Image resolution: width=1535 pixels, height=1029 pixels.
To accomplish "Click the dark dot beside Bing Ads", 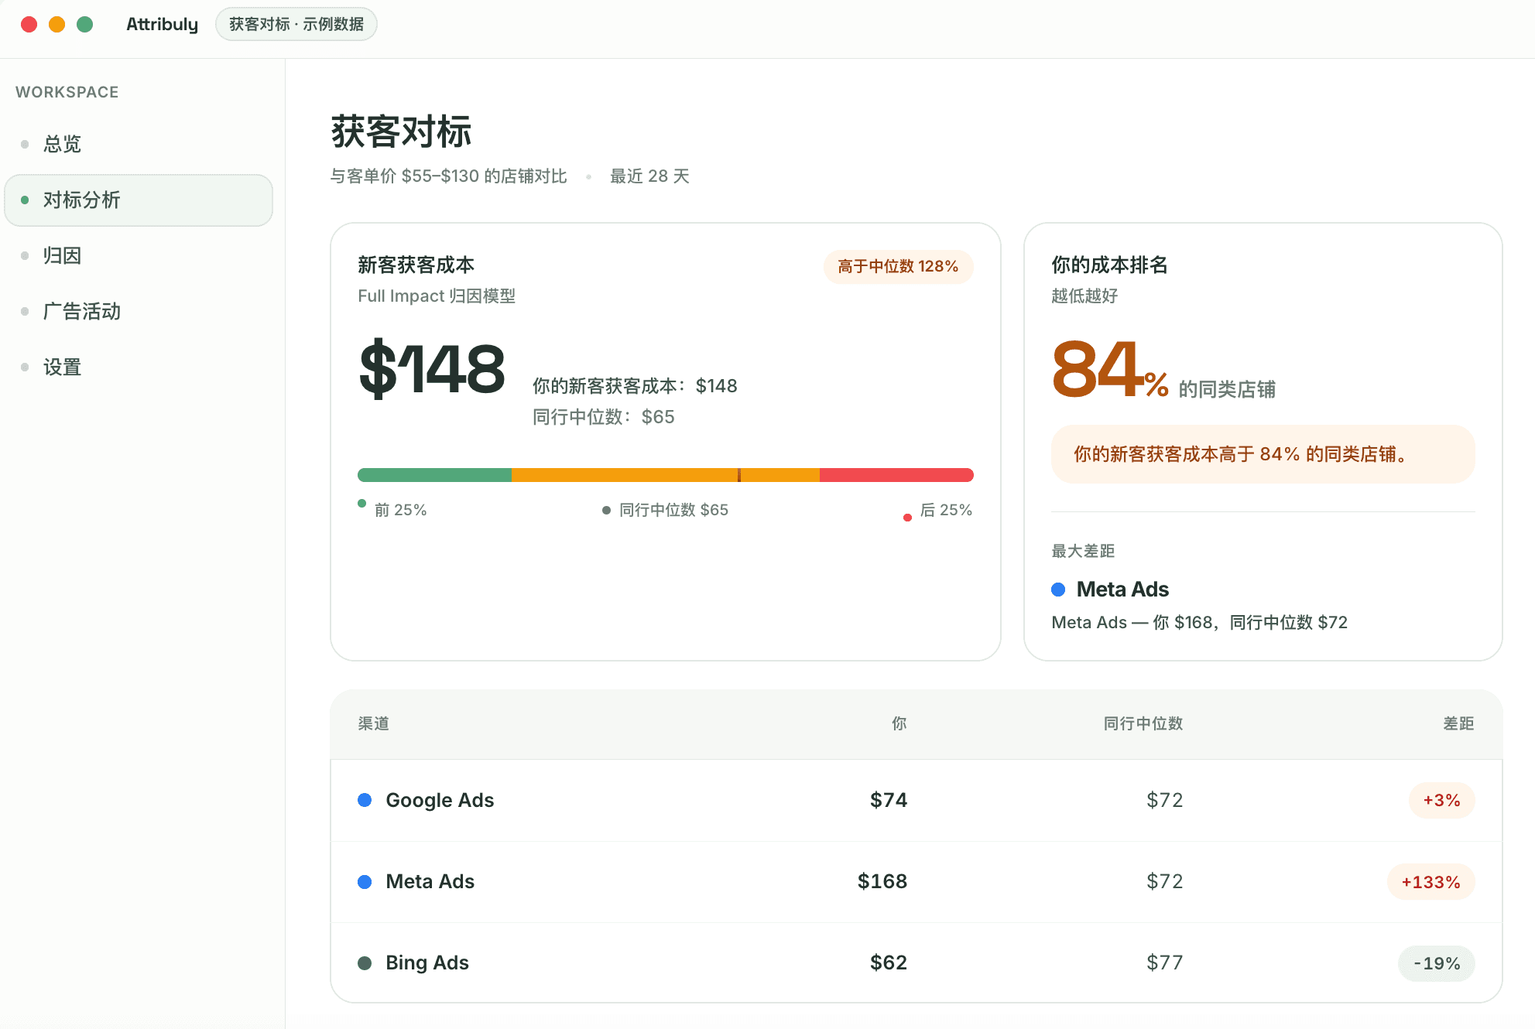I will tap(365, 963).
